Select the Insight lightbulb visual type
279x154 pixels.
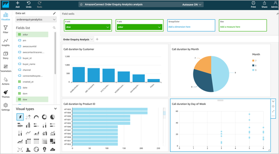coord(44,149)
